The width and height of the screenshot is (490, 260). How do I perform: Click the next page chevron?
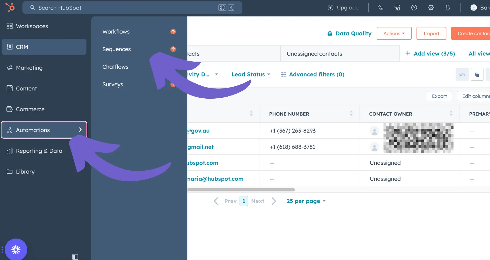coord(274,201)
